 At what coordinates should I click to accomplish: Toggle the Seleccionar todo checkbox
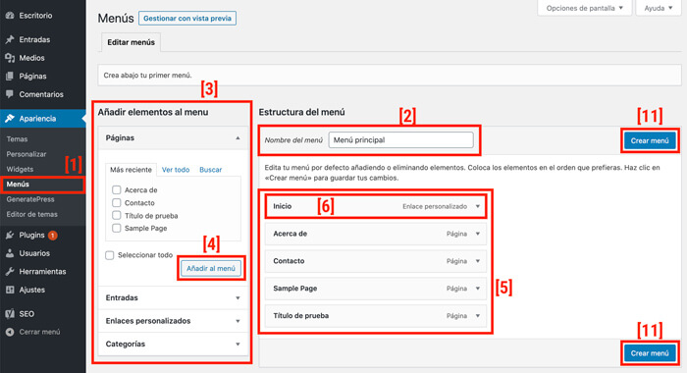point(110,255)
